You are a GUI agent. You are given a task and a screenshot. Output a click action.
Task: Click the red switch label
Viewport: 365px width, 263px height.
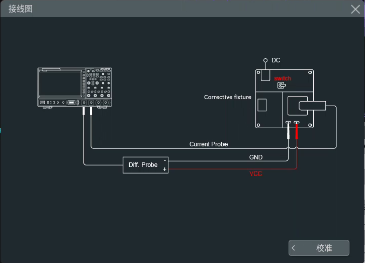pos(283,78)
